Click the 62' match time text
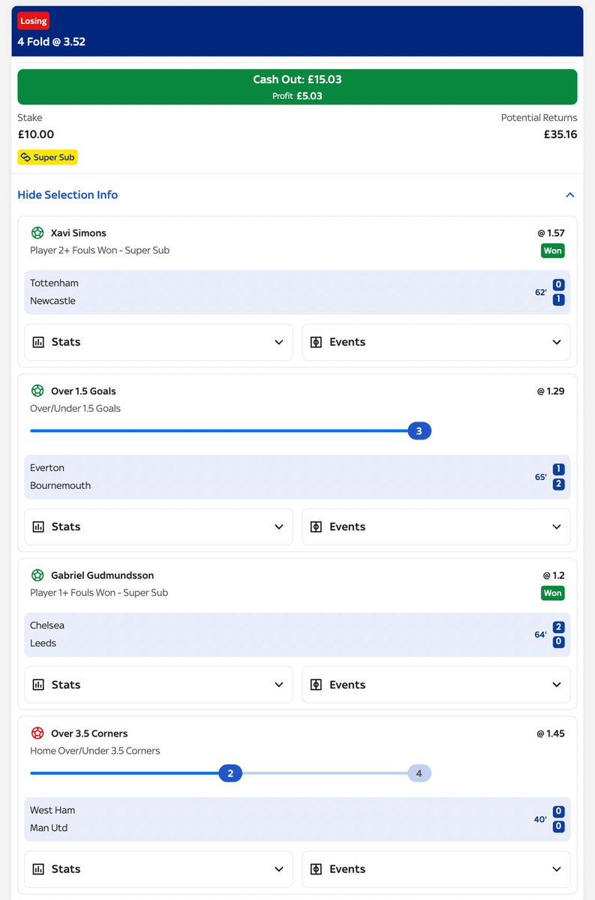Screen dimensions: 595x900 tap(541, 292)
